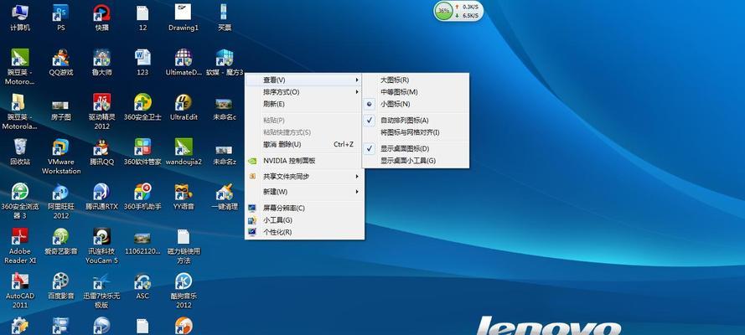The height and width of the screenshot is (335, 745).
Task: Open 个性化(R) from the context menu
Action: [x=304, y=232]
